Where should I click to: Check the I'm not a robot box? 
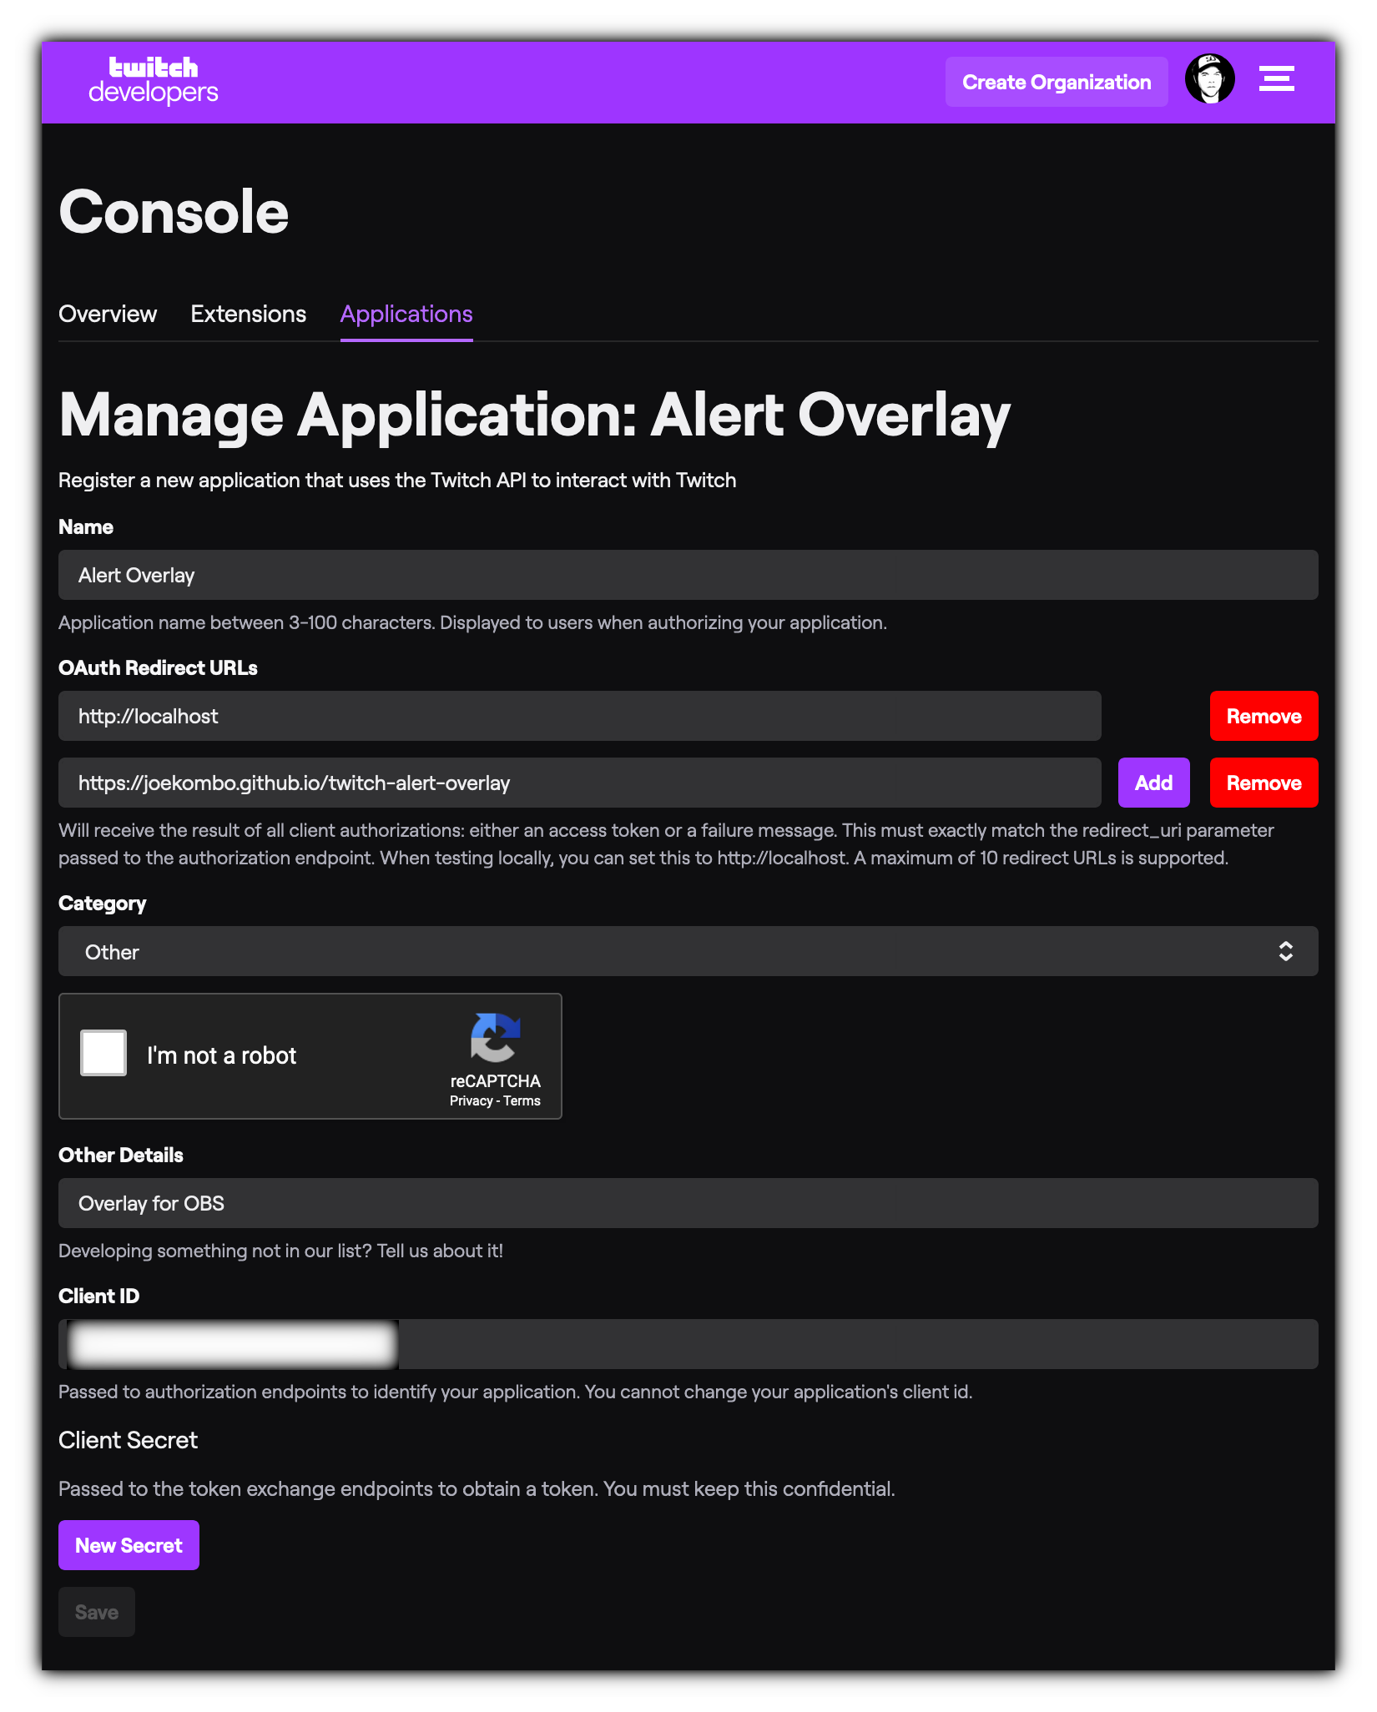tap(103, 1053)
